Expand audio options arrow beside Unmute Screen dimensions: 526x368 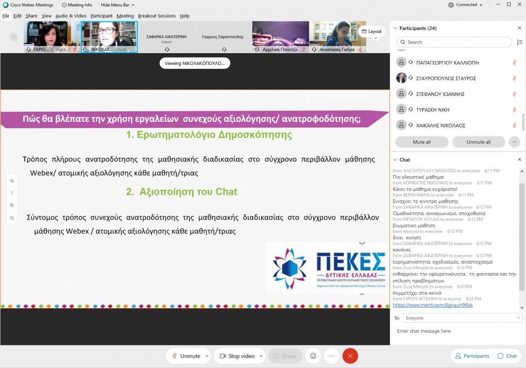pos(206,356)
